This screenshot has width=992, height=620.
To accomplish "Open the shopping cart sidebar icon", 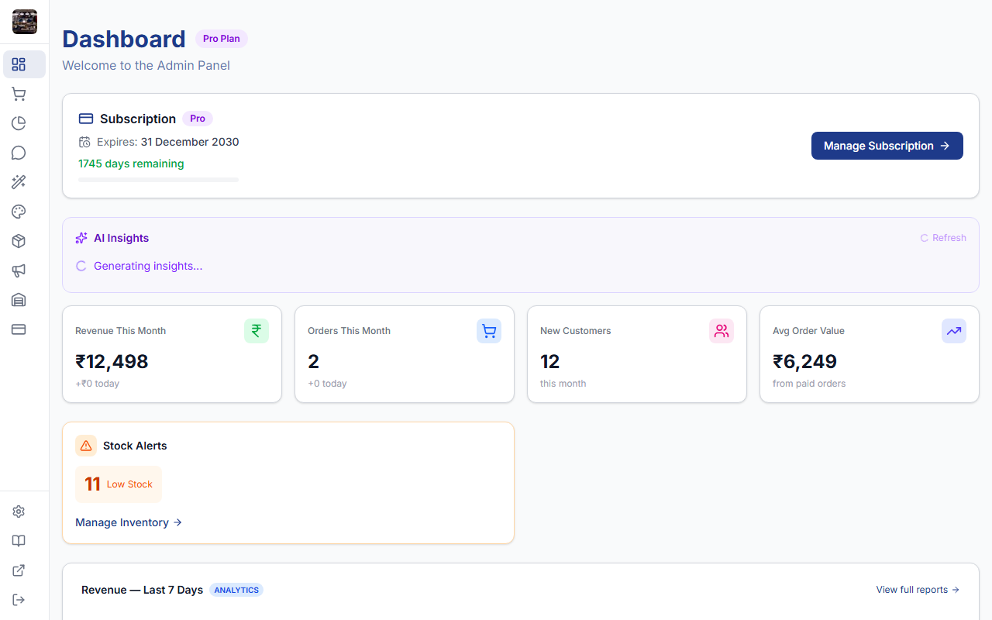I will coord(19,94).
